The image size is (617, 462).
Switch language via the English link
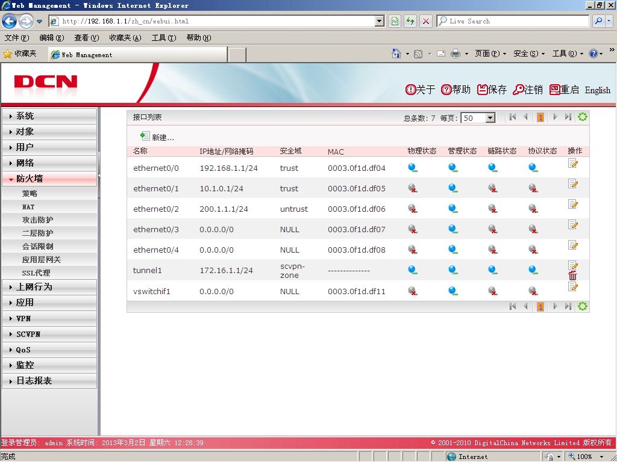(x=597, y=90)
